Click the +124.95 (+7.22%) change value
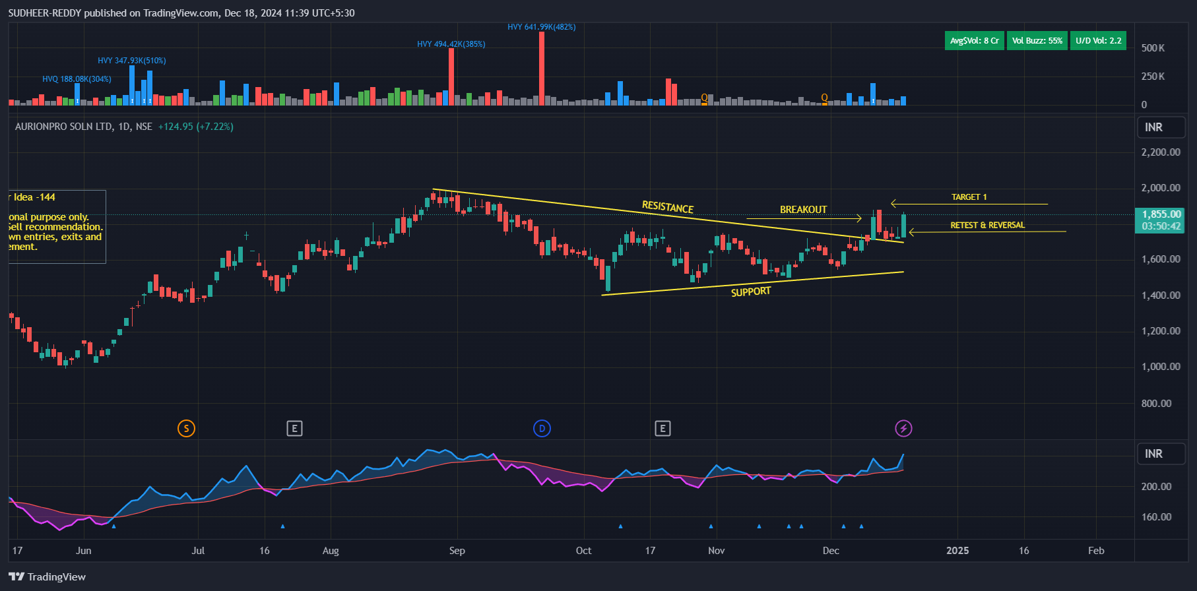Viewport: 1197px width, 591px height. coord(196,127)
